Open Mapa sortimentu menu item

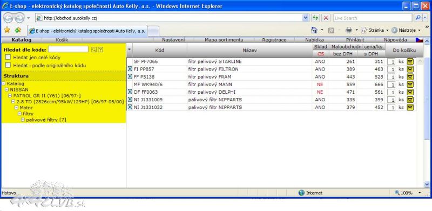(224, 40)
